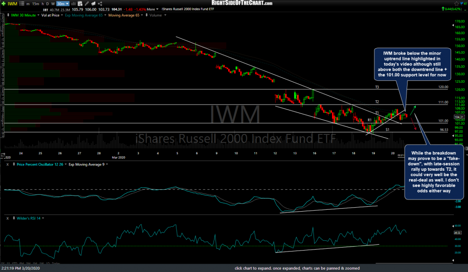Click the icon between pencil and share

(x=94, y=3)
